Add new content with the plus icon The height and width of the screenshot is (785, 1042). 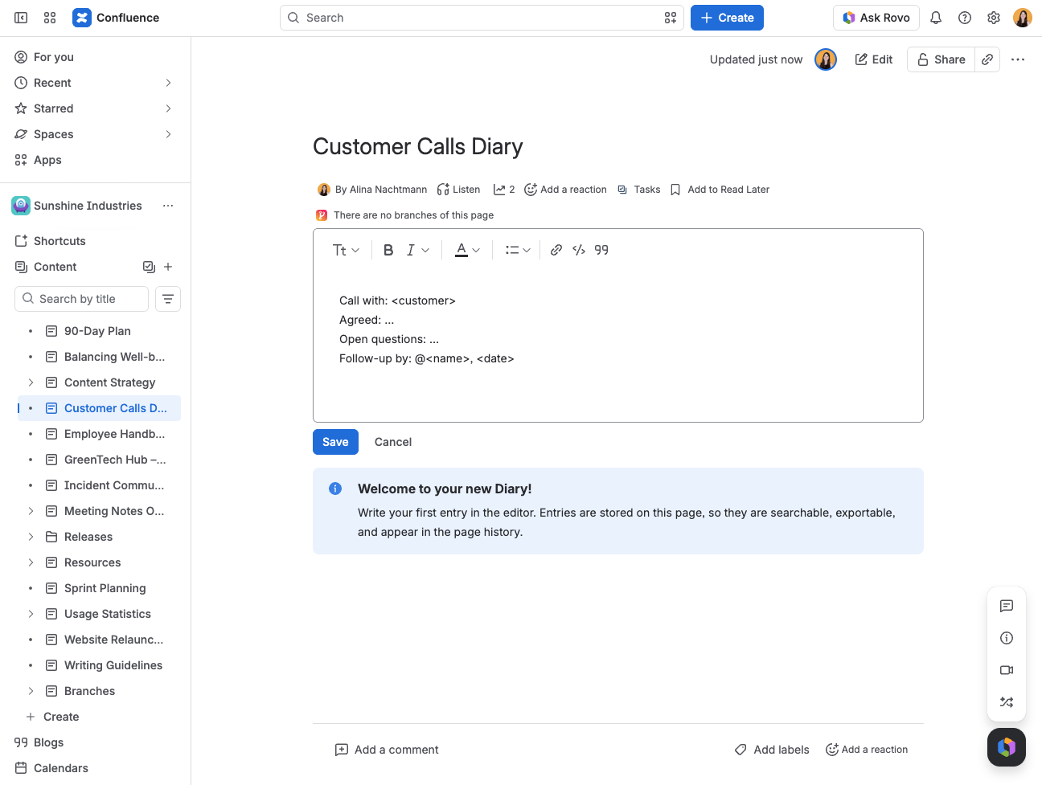168,267
